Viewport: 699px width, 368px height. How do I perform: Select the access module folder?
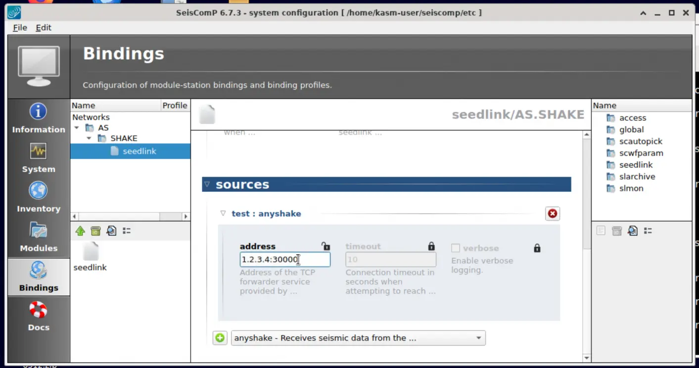632,118
